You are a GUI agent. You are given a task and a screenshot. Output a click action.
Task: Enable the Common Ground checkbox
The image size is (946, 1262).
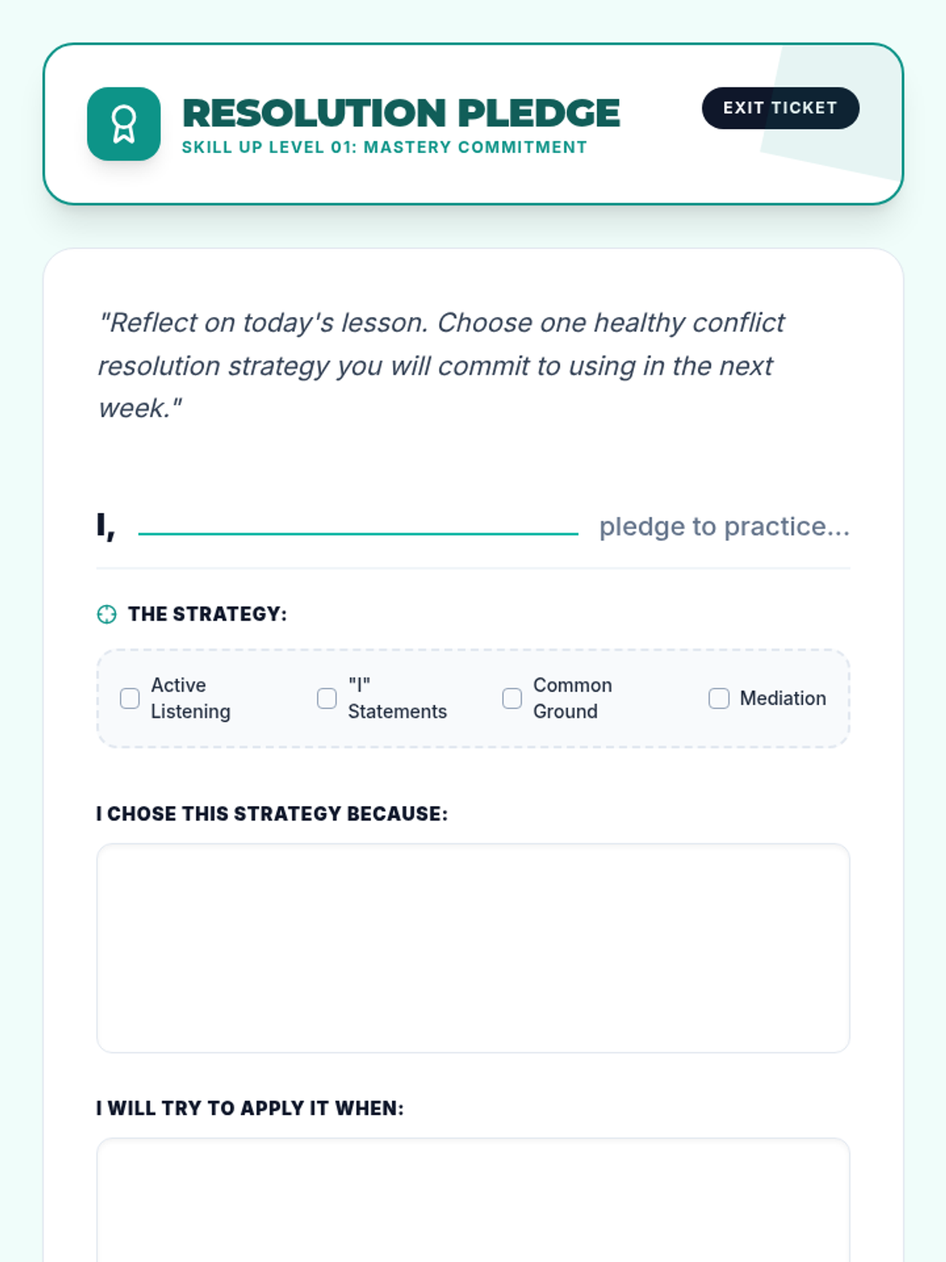pyautogui.click(x=512, y=698)
